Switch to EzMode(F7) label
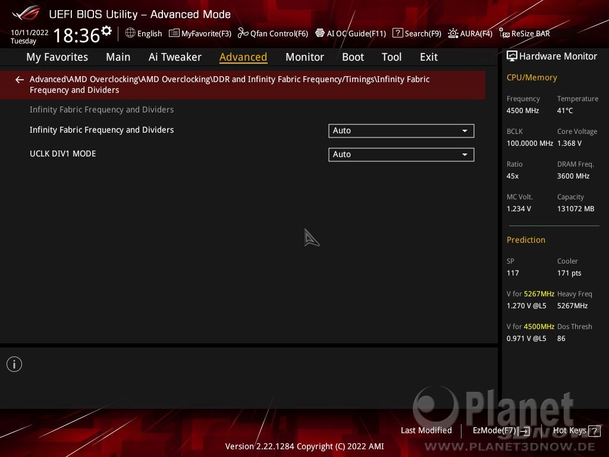 [494, 431]
